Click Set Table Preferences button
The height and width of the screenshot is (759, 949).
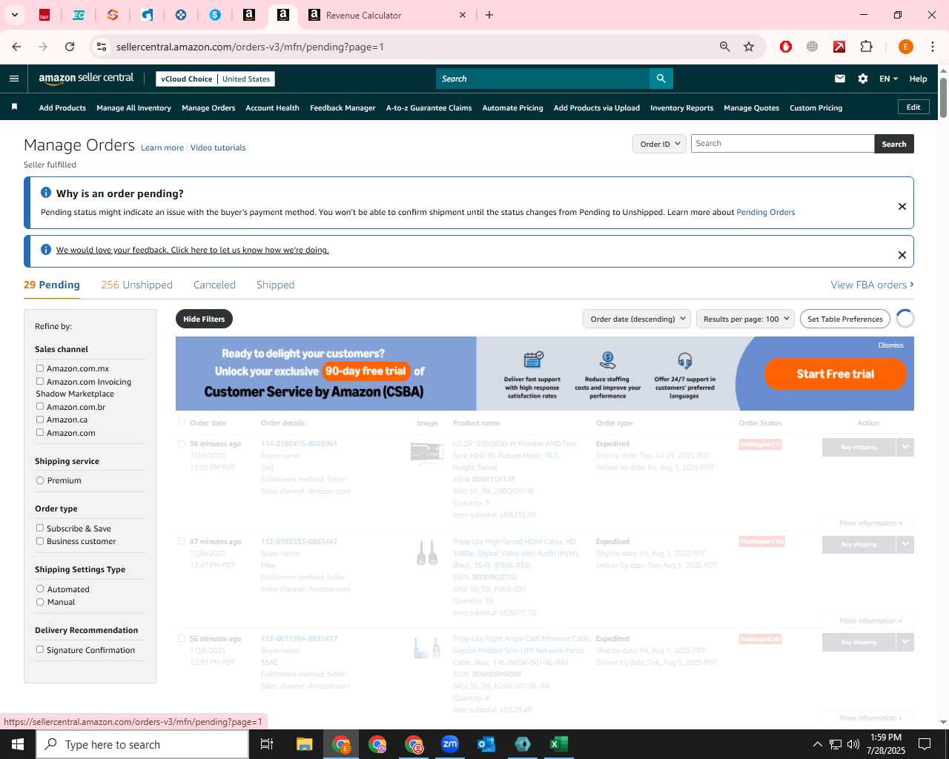tap(845, 319)
